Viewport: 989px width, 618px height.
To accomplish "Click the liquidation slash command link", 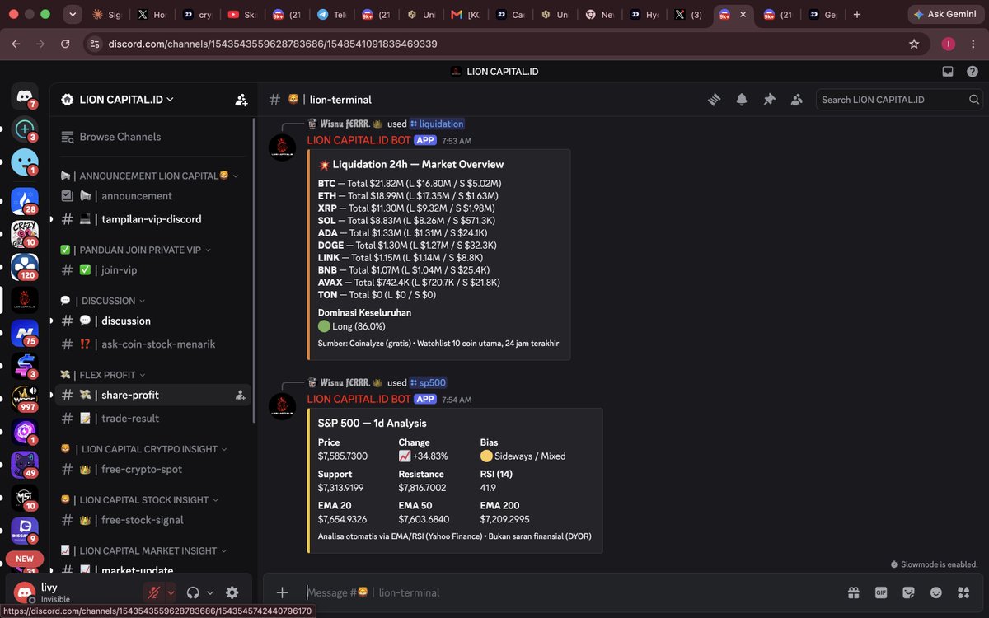I will pos(437,124).
